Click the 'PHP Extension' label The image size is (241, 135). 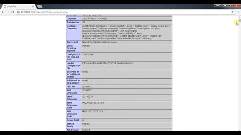(72, 91)
